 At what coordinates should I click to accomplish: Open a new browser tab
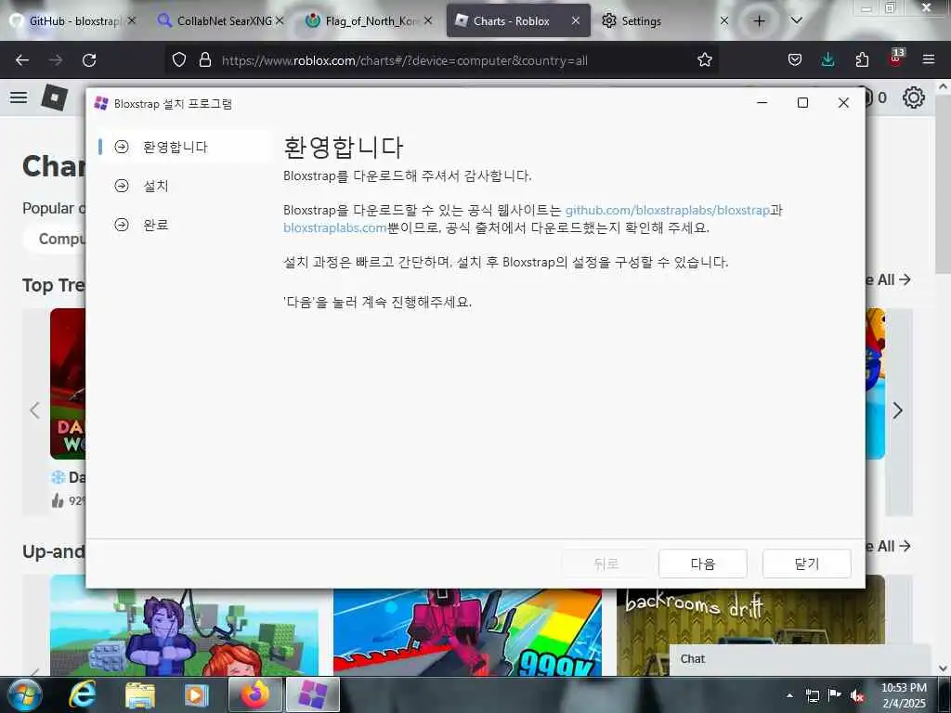point(759,20)
